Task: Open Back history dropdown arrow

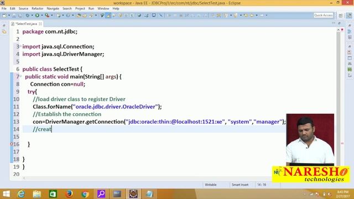Action: tap(257, 15)
